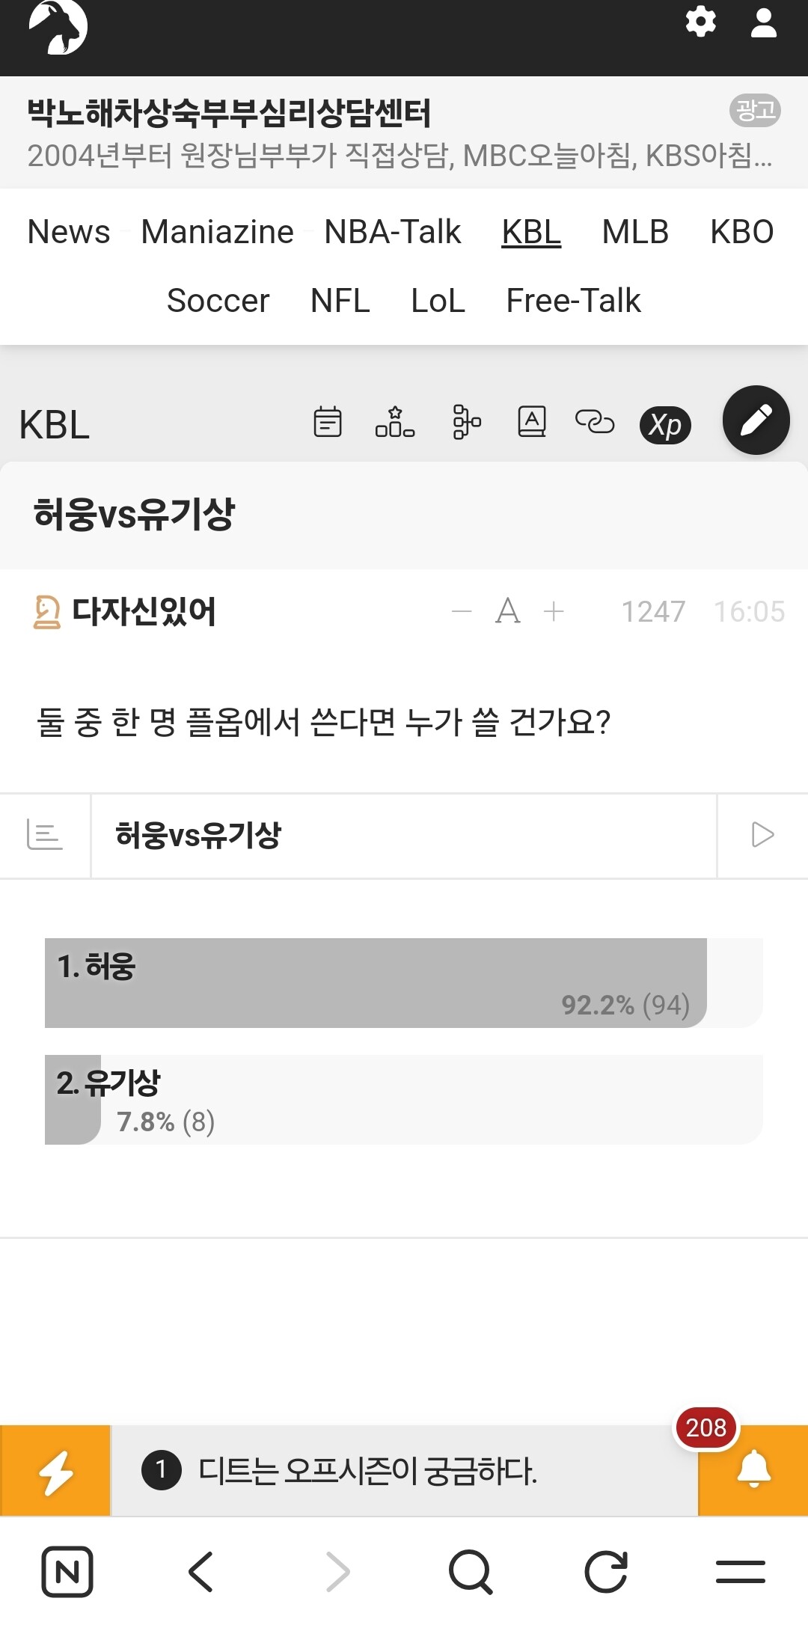The height and width of the screenshot is (1628, 808).
Task: Expand the poll with the play arrow
Action: (762, 835)
